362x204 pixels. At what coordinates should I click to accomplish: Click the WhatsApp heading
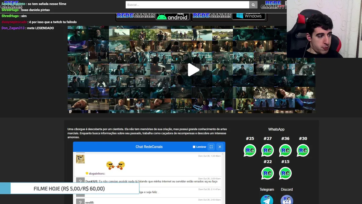click(x=276, y=129)
